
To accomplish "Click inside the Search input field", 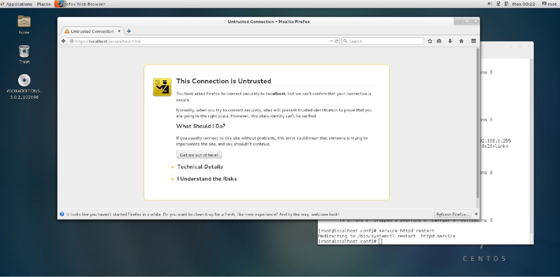I will click(384, 41).
